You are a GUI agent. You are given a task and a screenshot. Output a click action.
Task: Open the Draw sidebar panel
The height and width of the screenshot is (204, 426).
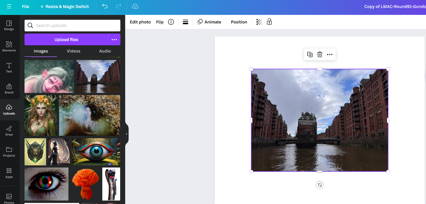click(x=9, y=131)
